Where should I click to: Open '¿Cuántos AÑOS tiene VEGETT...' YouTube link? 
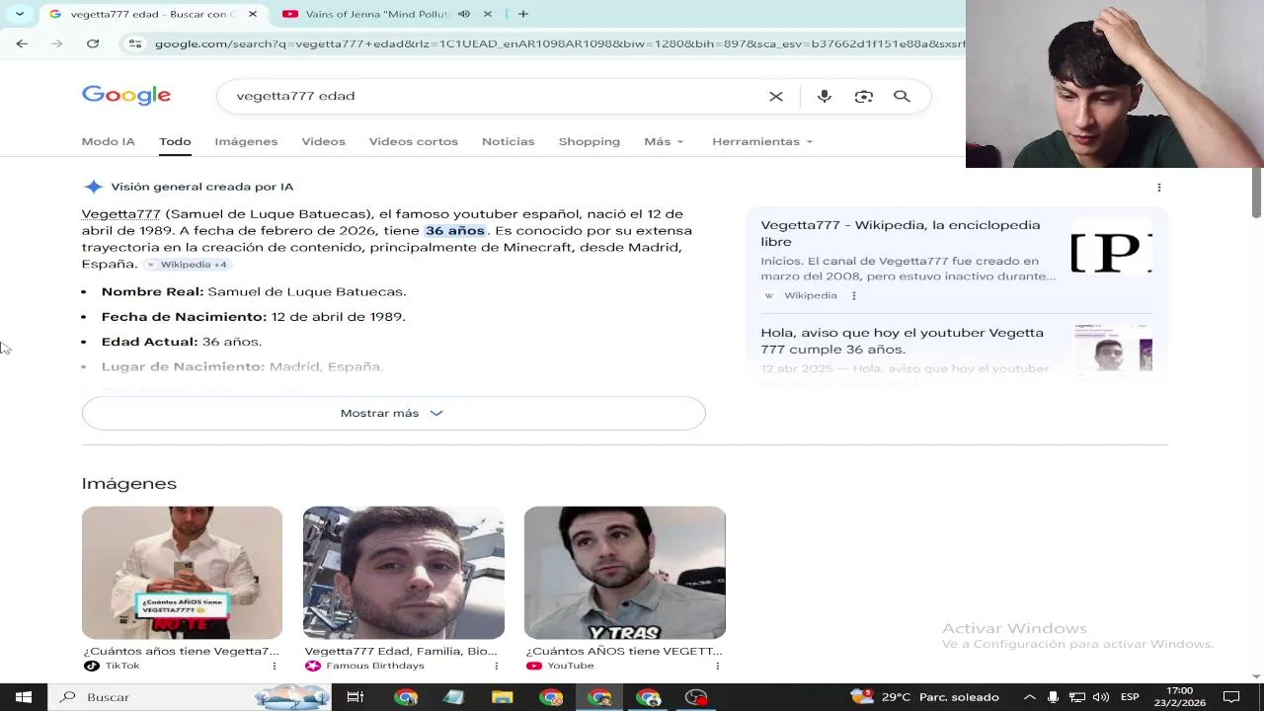[x=624, y=651]
